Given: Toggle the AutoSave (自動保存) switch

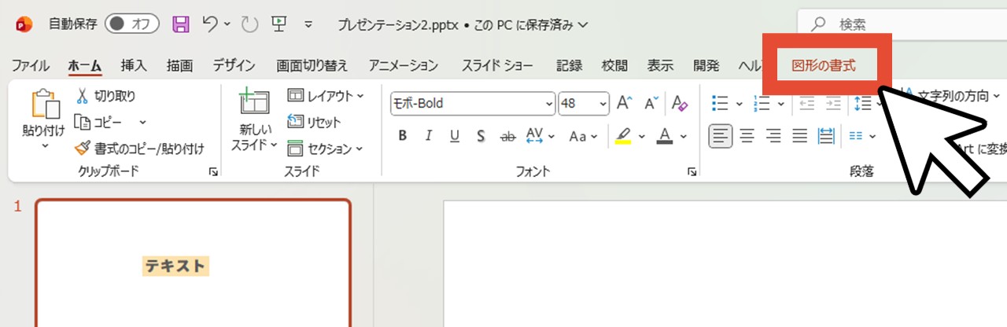Looking at the screenshot, I should [x=132, y=24].
